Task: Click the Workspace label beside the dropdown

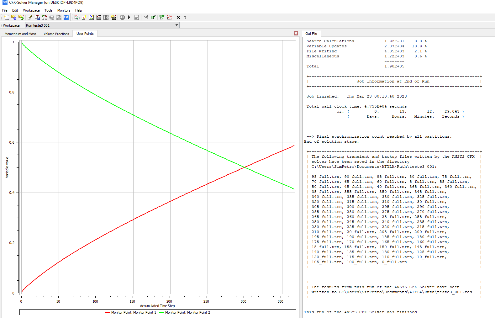Action: click(11, 25)
